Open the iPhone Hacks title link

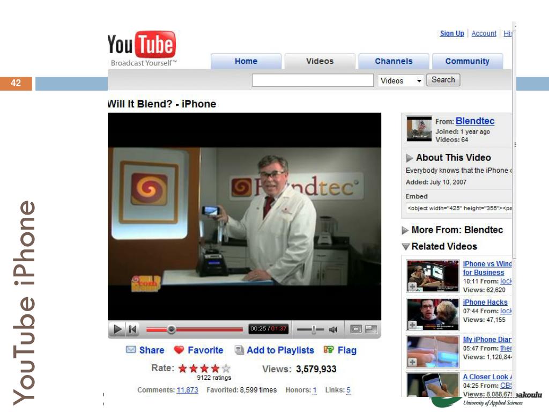485,302
